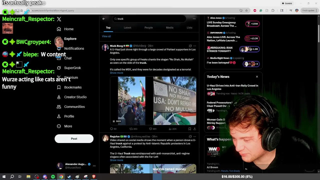The height and width of the screenshot is (180, 320).
Task: Close the Today's News panel
Action: pos(257,77)
